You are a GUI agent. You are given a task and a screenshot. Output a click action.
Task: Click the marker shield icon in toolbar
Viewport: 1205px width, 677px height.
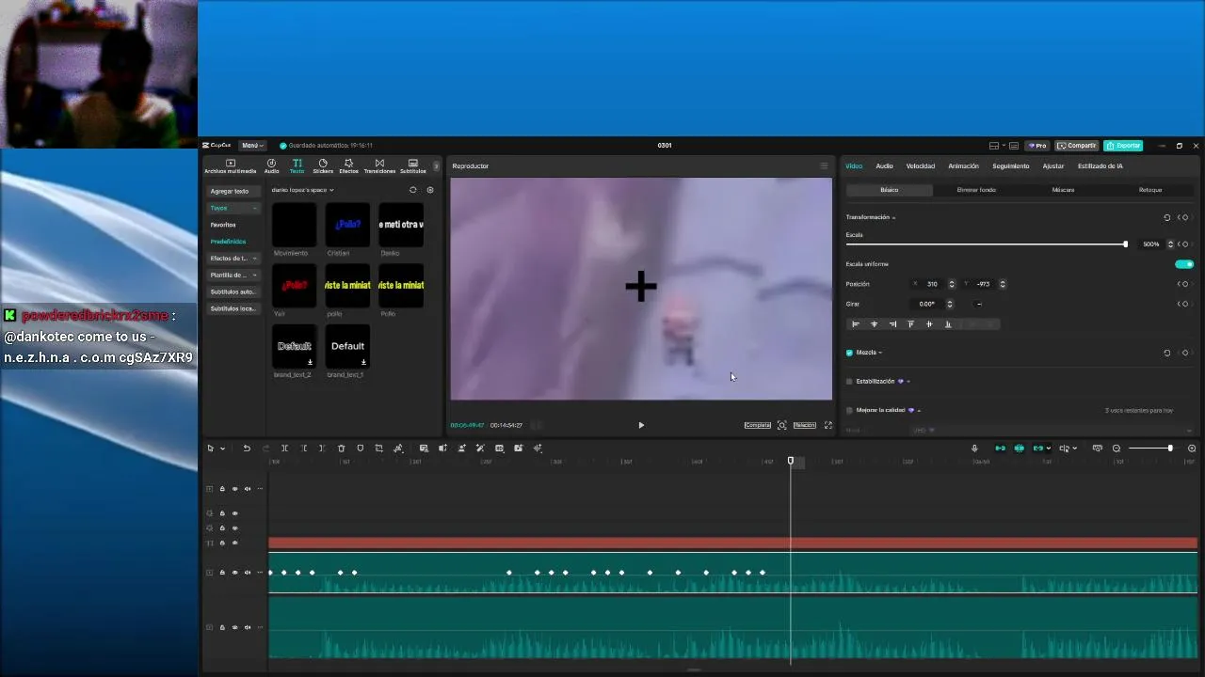coord(360,449)
